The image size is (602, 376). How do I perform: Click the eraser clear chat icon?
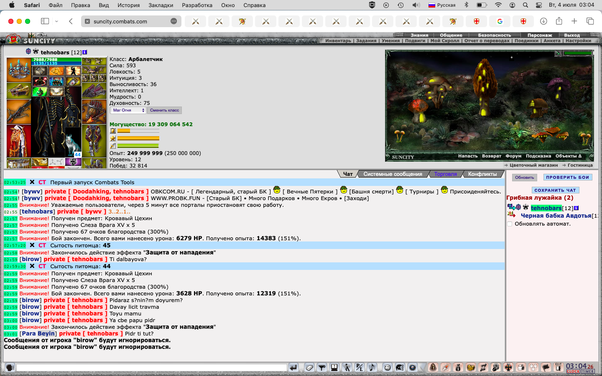pyautogui.click(x=309, y=368)
